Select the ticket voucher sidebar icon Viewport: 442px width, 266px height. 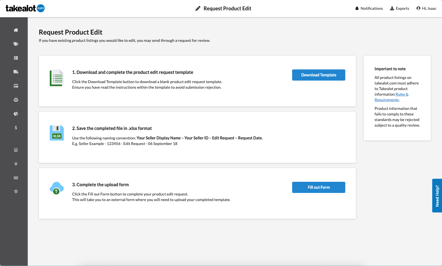coord(16,178)
